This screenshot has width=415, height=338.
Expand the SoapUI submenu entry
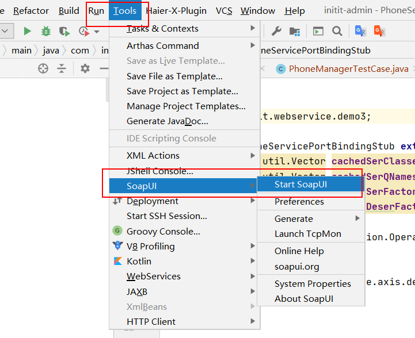coord(183,186)
